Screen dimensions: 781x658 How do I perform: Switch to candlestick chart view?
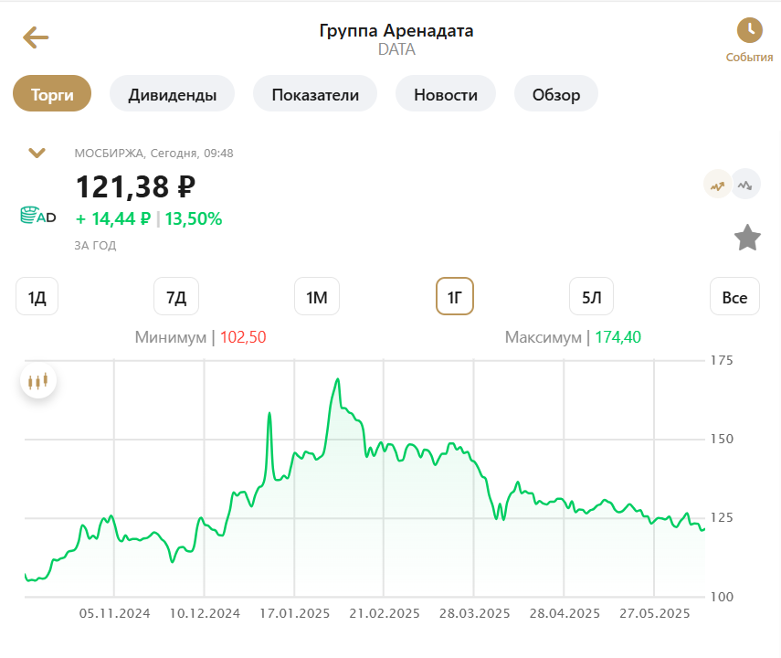[x=37, y=381]
